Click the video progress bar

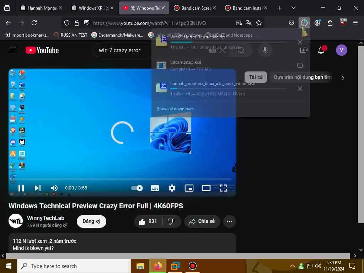click(122, 179)
